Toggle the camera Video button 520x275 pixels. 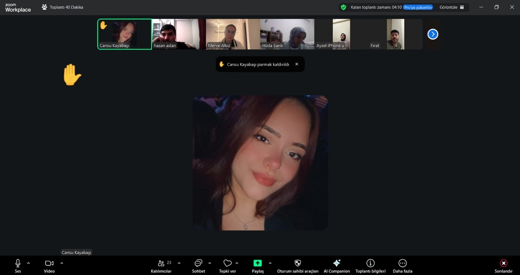[x=49, y=263]
